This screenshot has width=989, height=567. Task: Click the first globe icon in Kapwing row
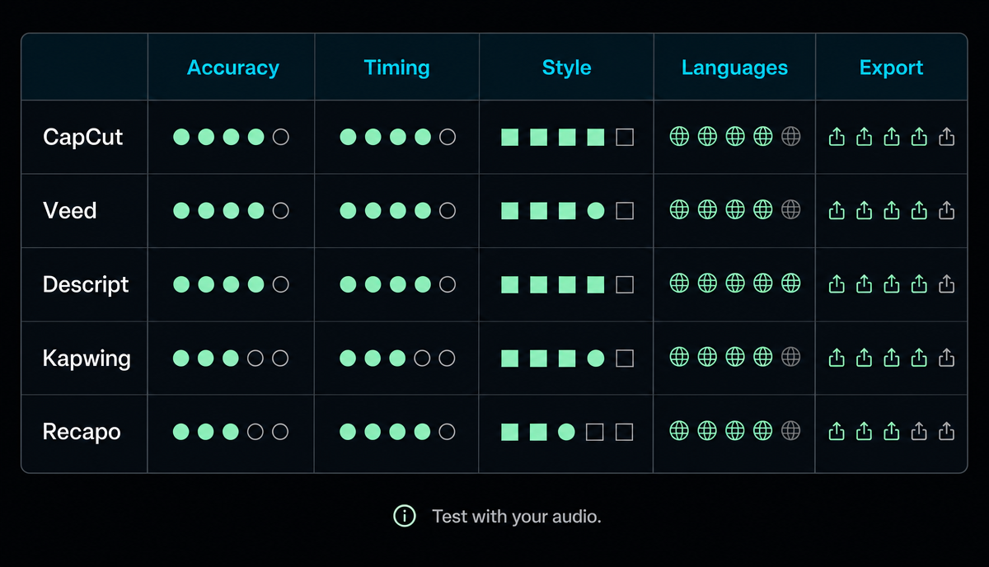pos(679,358)
